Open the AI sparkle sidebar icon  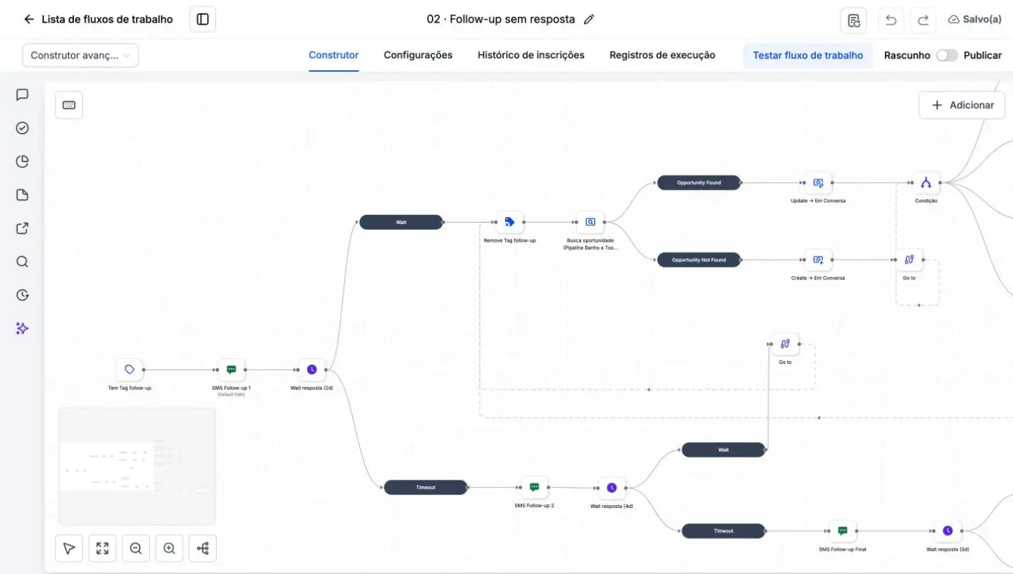pos(23,328)
